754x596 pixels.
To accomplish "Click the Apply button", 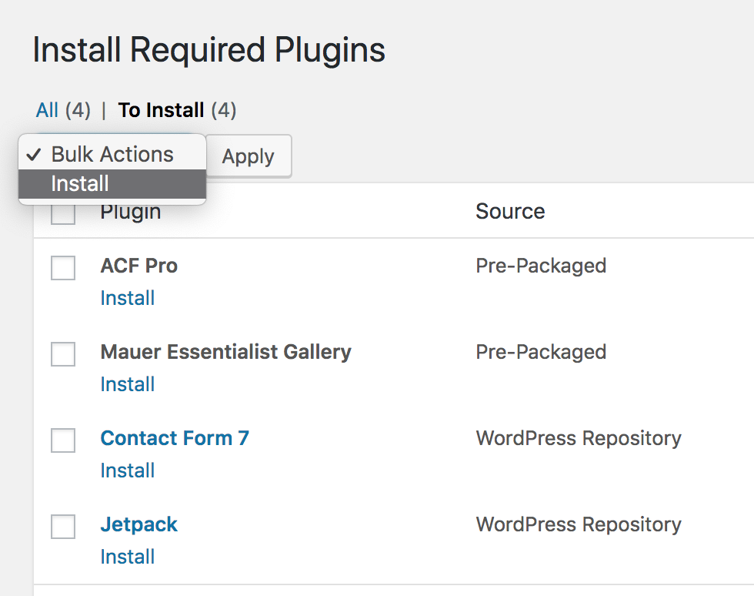I will click(248, 156).
